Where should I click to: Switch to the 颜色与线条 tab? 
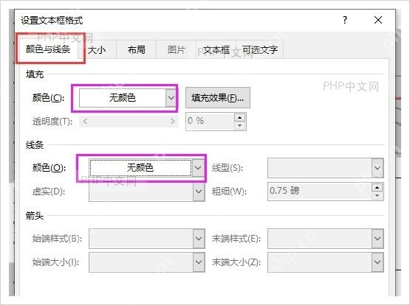coord(48,49)
